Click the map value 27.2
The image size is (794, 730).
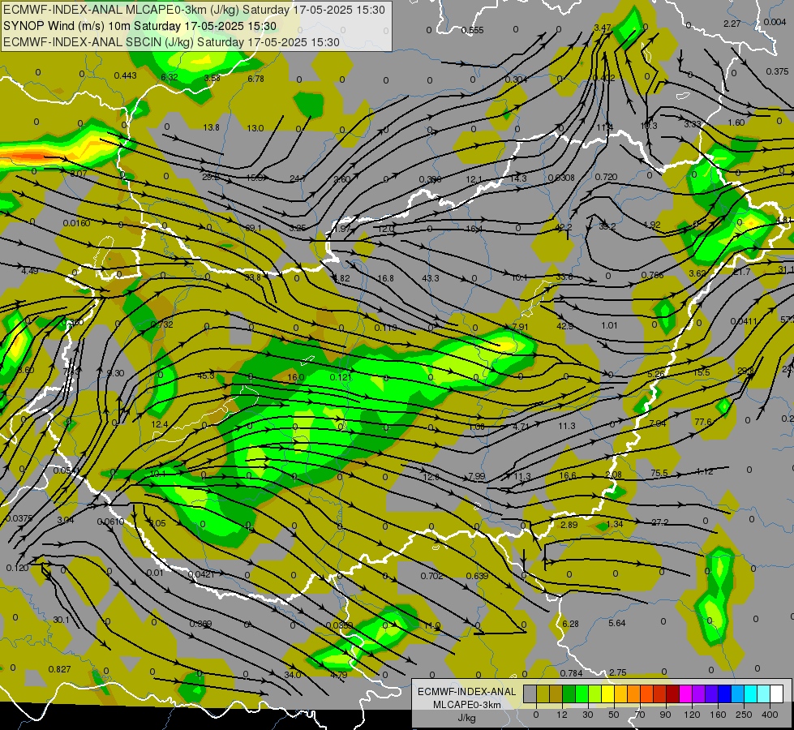click(x=660, y=522)
